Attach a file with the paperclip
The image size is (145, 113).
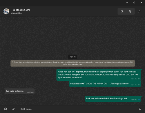tap(13, 109)
